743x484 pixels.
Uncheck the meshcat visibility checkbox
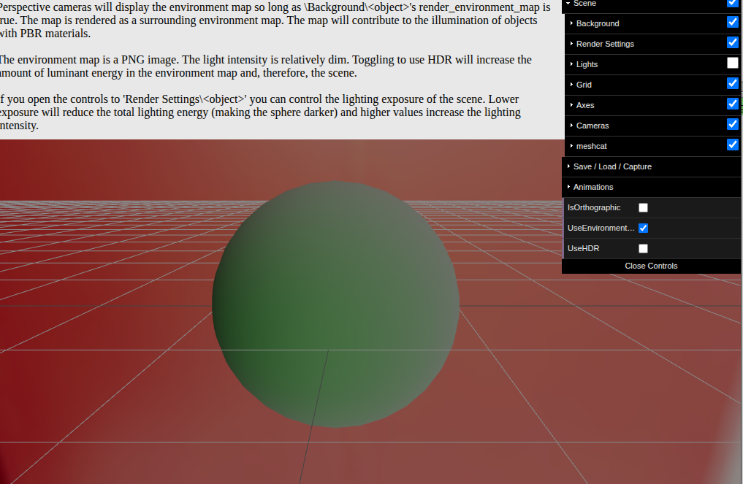(732, 144)
